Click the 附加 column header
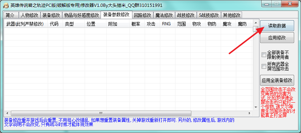 click(118, 24)
